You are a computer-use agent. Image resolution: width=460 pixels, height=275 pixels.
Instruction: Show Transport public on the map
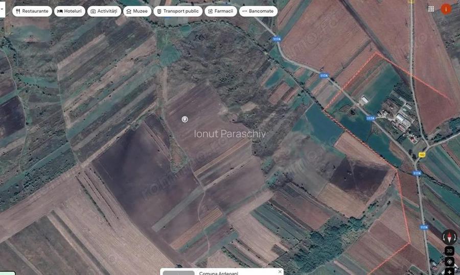click(x=178, y=11)
